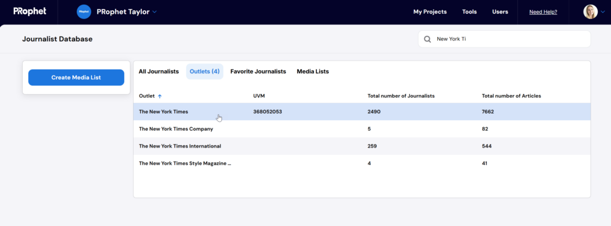Click the search magnifier icon

click(x=427, y=39)
